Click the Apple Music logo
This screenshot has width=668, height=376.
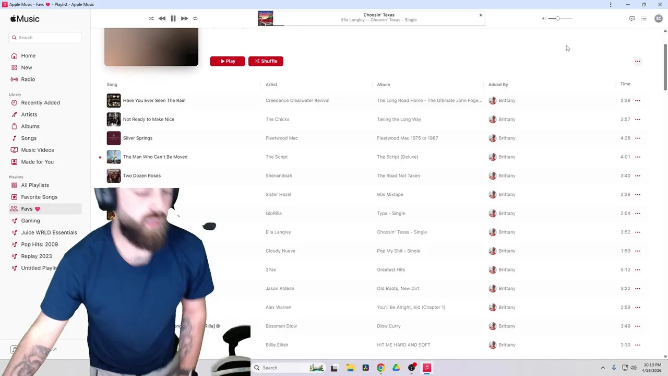[25, 19]
